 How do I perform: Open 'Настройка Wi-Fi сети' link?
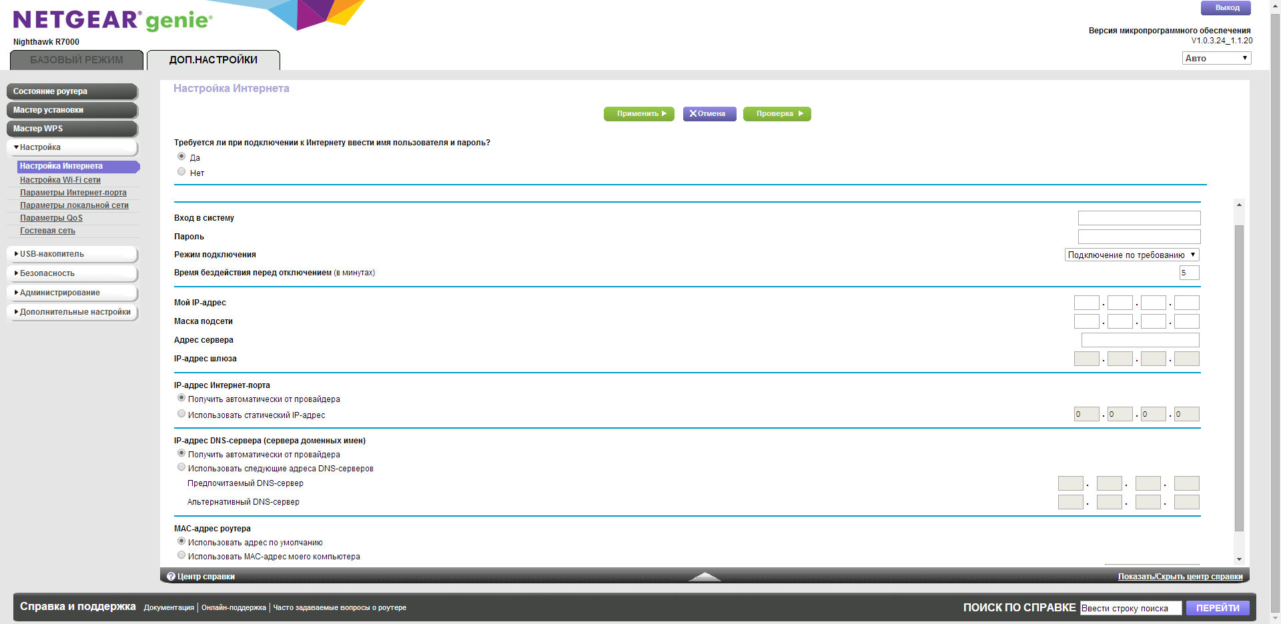[60, 180]
